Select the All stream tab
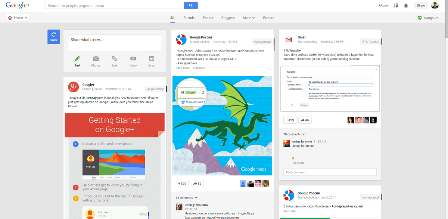Viewport: 448px width, 219px height. [x=172, y=18]
